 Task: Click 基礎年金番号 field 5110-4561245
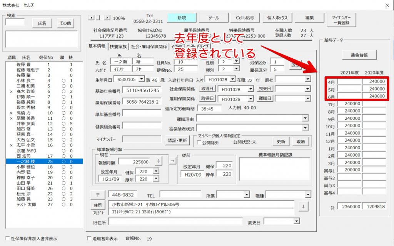(x=142, y=90)
